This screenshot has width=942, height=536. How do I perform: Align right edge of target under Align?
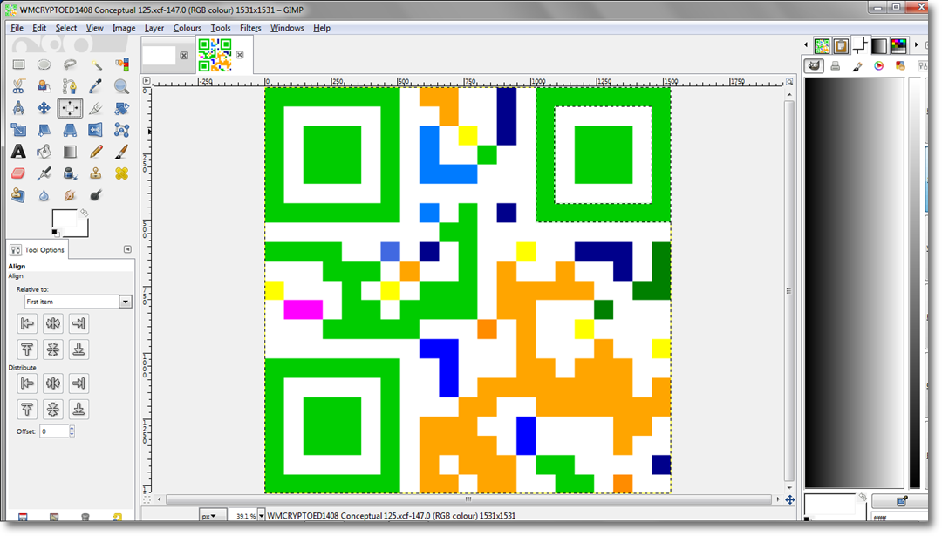pos(78,323)
